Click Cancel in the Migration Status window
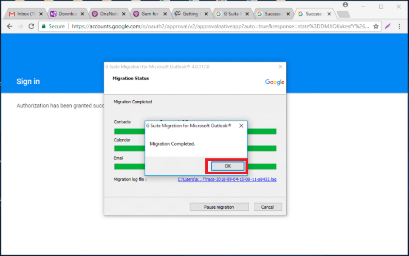 268,207
